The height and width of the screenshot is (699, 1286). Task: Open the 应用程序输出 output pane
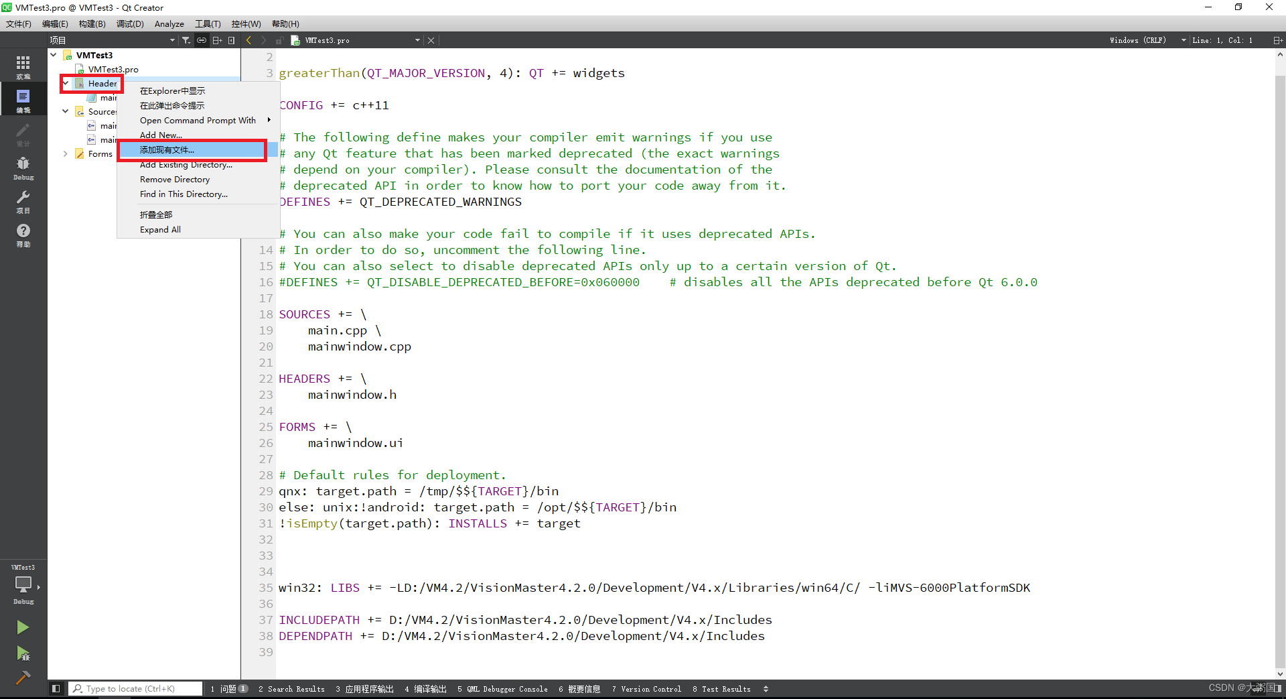(x=364, y=689)
